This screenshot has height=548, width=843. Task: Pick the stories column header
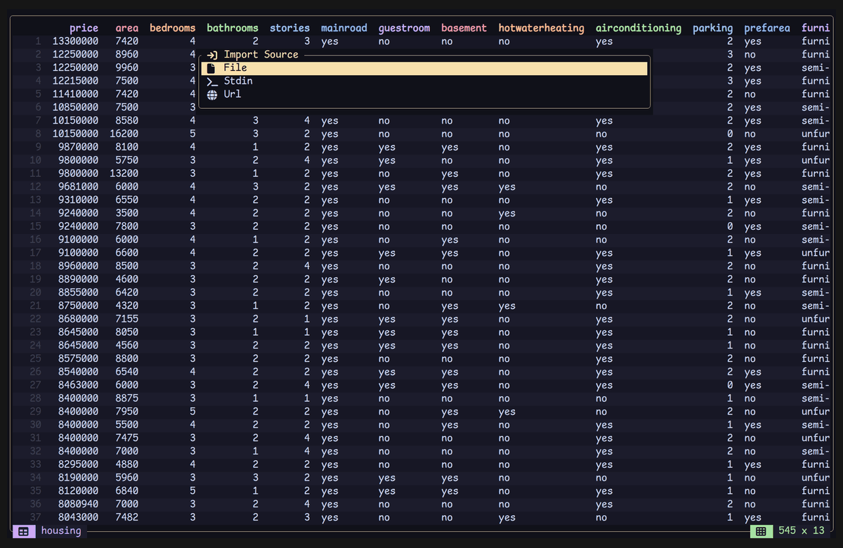290,28
